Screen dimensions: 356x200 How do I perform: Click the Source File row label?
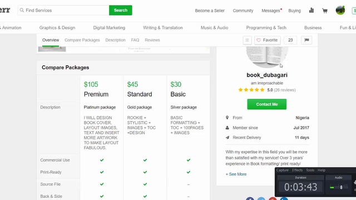51,184
